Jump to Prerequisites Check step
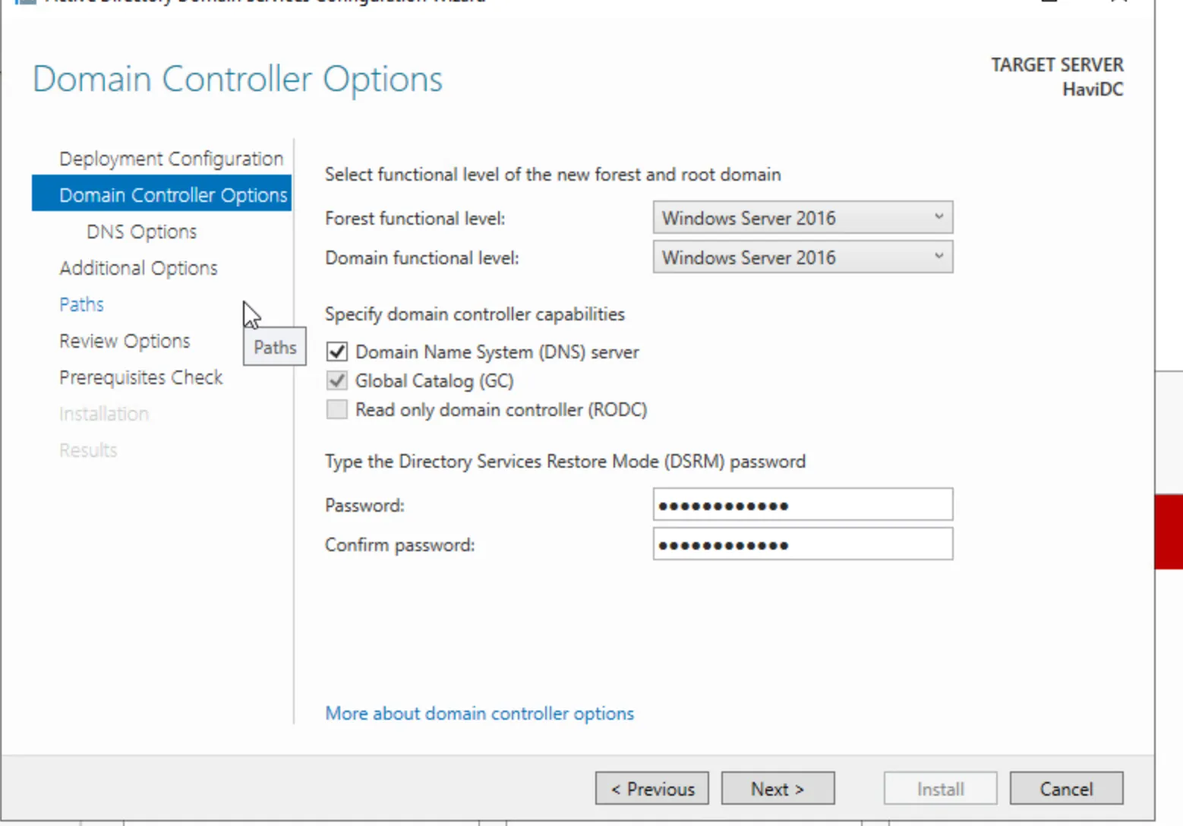The image size is (1183, 826). [140, 377]
